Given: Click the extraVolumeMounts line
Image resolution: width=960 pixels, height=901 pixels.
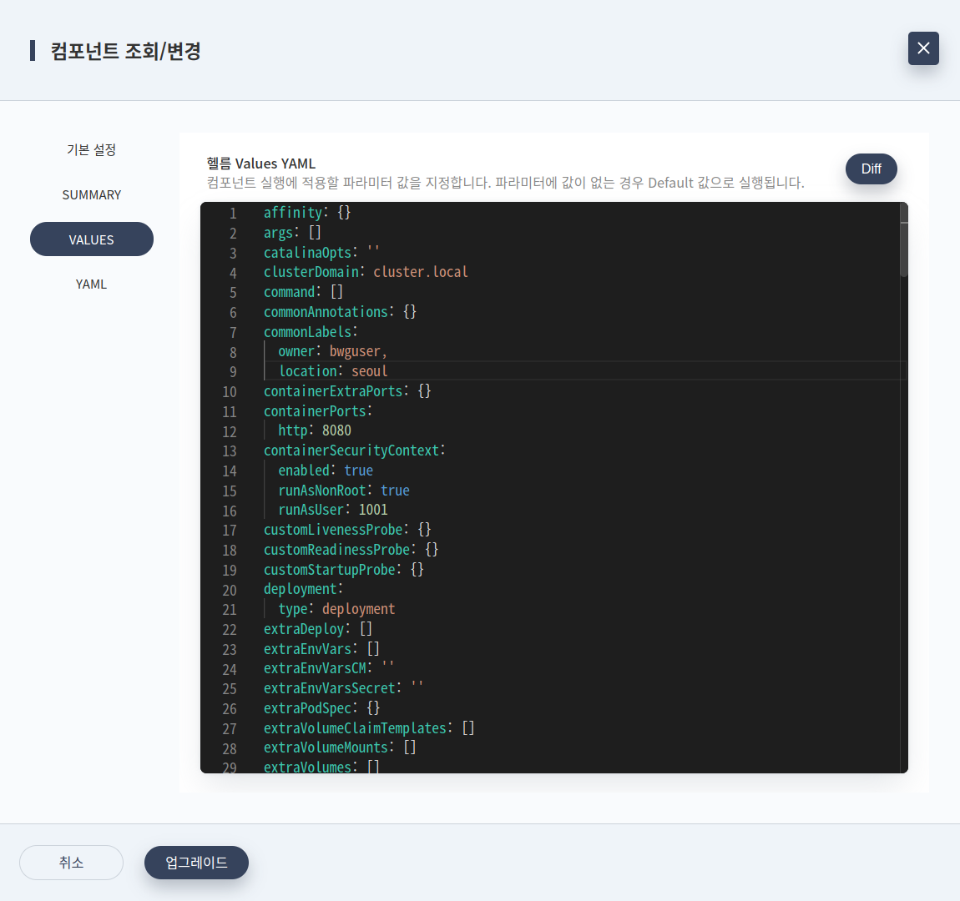Looking at the screenshot, I should click(340, 747).
